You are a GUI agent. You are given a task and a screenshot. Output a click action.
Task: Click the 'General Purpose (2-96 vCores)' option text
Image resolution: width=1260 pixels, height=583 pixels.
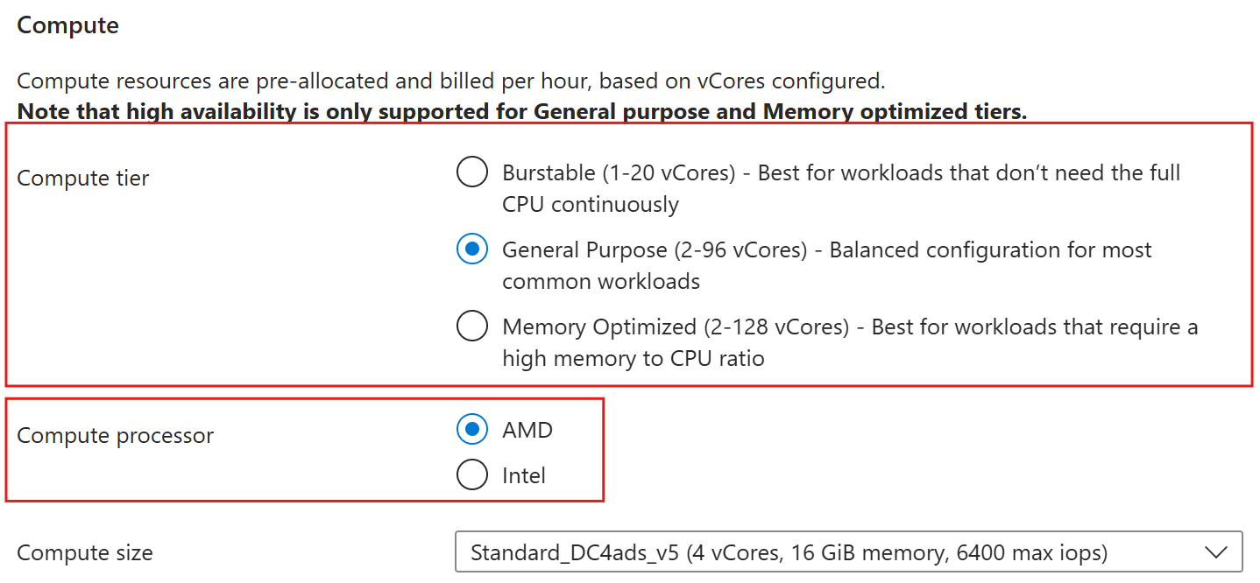(x=655, y=249)
